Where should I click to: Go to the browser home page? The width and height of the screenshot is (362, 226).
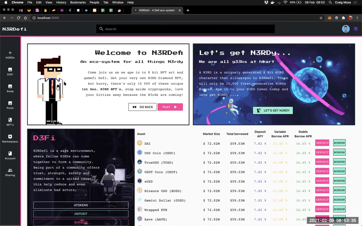pyautogui.click(x=25, y=18)
